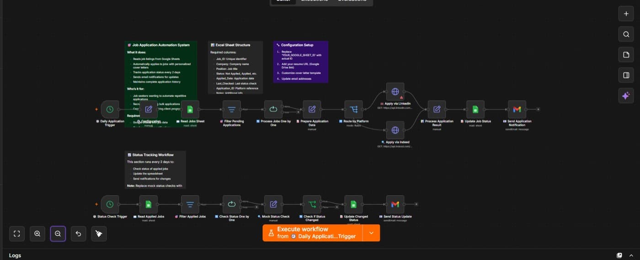Select the Route by Platform switch node
Image resolution: width=640 pixels, height=260 pixels.
(x=354, y=110)
